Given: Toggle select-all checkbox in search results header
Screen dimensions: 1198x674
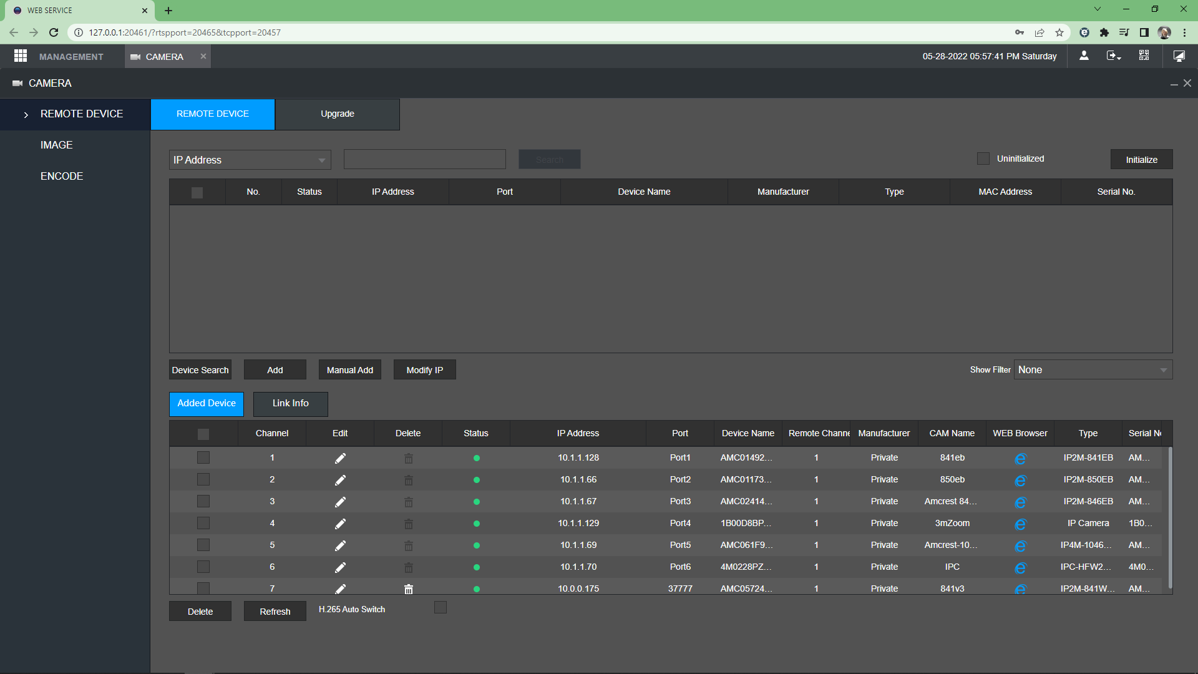Looking at the screenshot, I should tap(197, 192).
